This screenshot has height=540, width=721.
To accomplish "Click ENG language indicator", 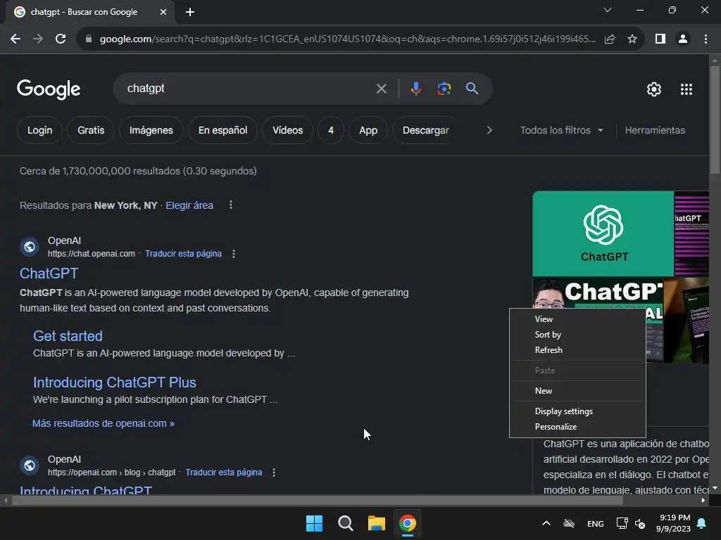I will tap(596, 524).
